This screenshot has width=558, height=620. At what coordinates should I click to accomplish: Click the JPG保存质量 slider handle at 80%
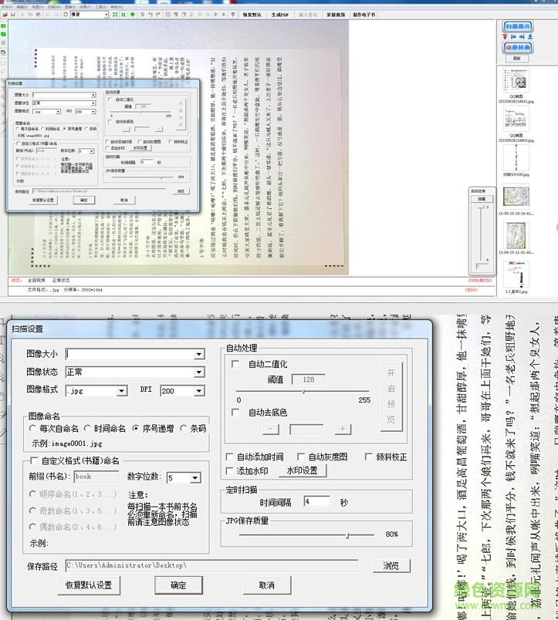(x=347, y=535)
